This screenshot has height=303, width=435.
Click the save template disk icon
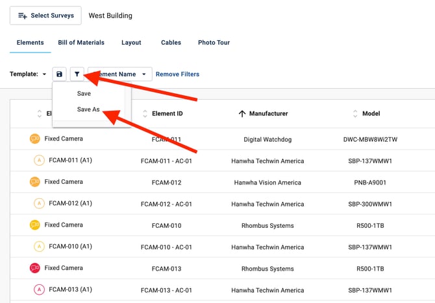pos(60,74)
